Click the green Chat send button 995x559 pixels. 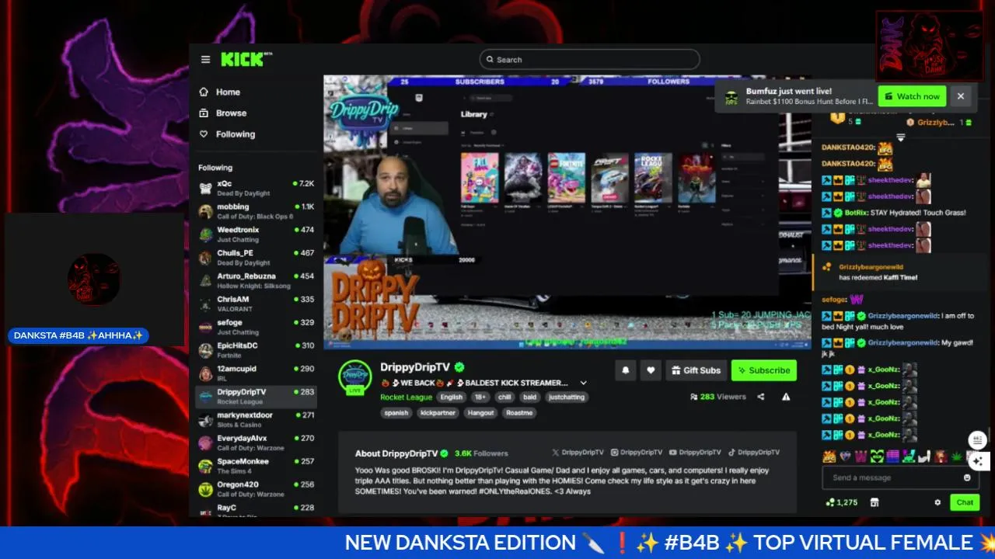point(965,502)
